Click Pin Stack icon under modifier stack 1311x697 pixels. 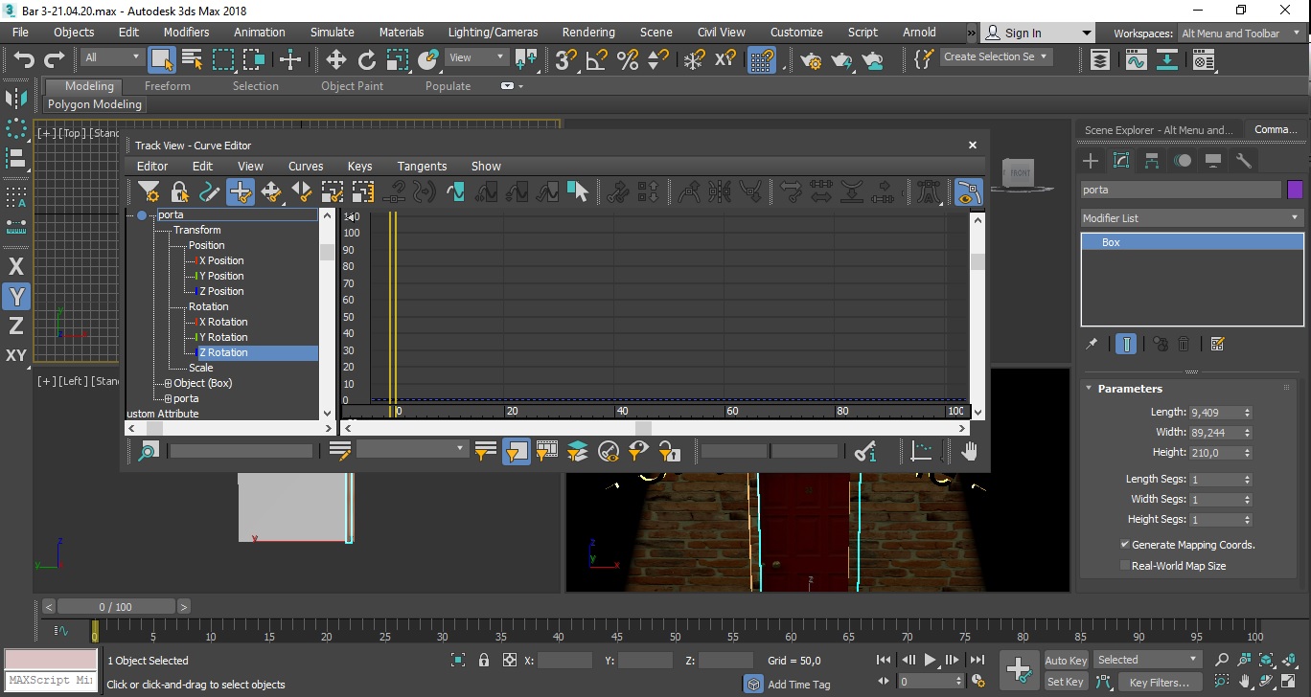pos(1091,344)
